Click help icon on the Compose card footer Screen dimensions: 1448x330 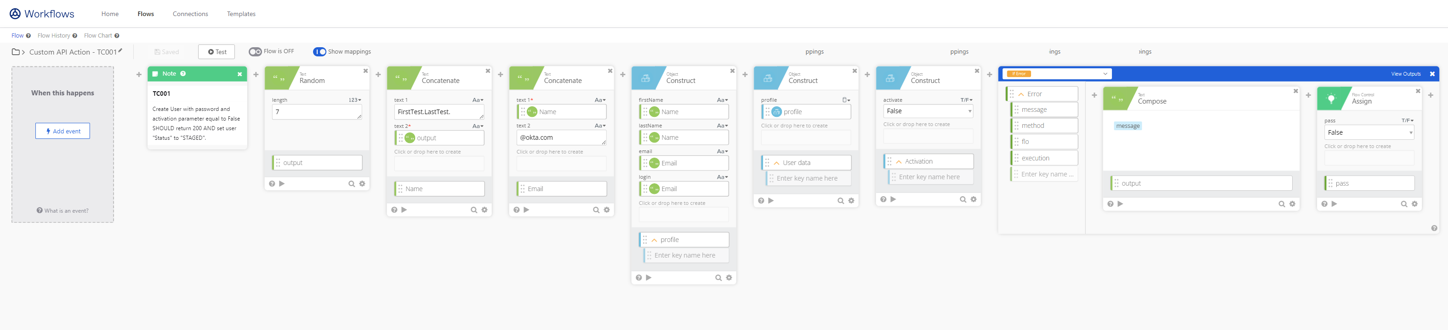[x=1110, y=204]
